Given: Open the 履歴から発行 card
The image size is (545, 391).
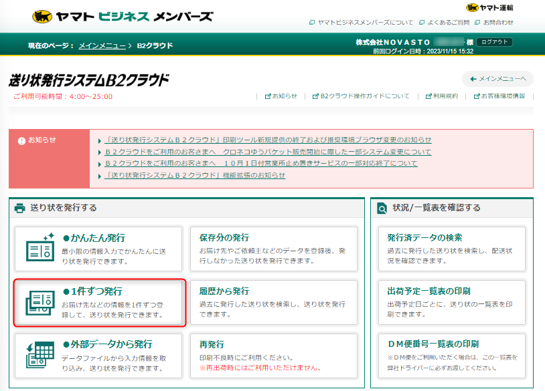Looking at the screenshot, I should click(x=274, y=303).
